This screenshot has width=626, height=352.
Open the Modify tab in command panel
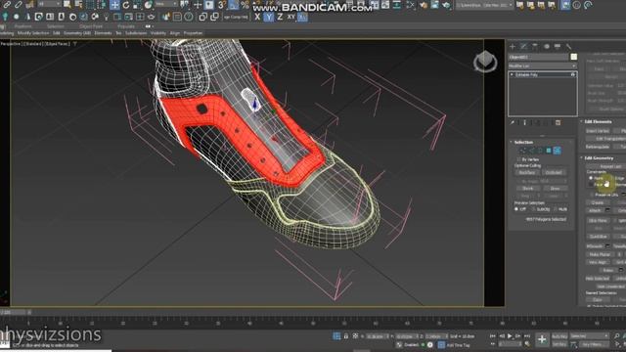click(x=524, y=47)
